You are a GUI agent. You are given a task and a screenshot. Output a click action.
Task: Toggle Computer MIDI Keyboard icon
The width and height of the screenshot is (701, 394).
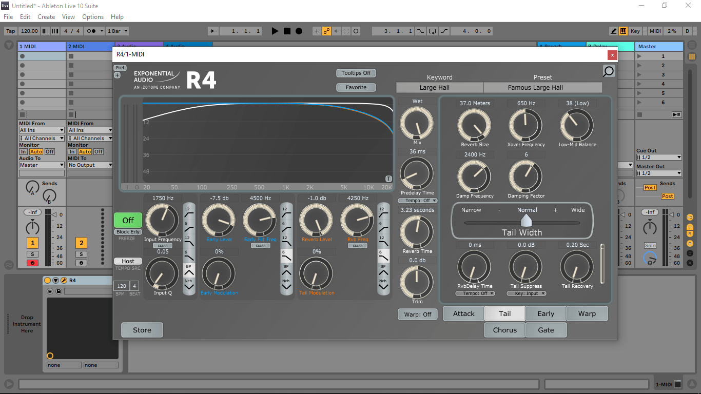[623, 31]
